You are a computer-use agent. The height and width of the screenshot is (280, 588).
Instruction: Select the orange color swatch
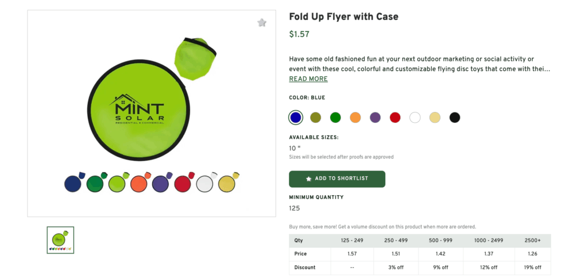355,118
